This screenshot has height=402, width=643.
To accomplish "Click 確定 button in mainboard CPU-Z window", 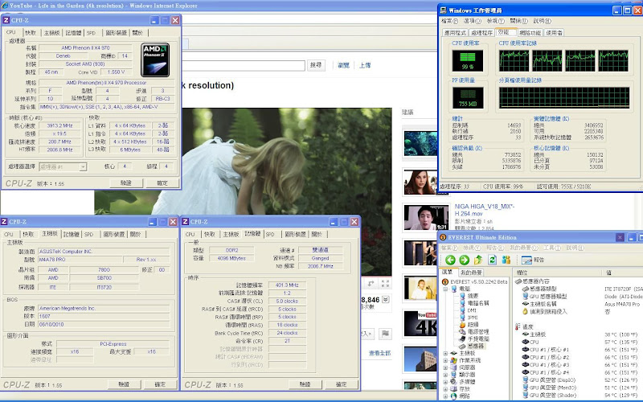I will [x=160, y=384].
